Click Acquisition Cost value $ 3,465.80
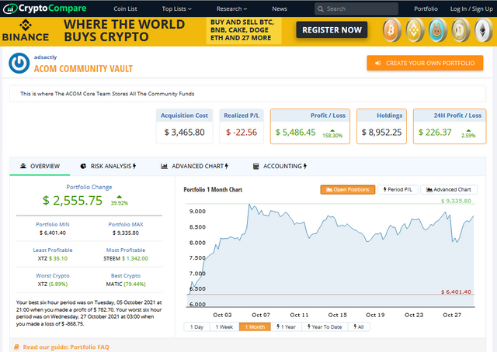 click(x=185, y=133)
